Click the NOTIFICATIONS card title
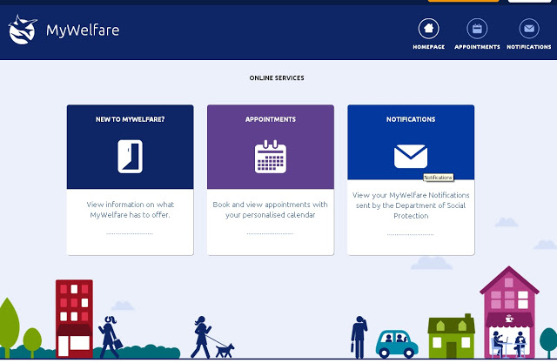Viewport: 557px width, 363px height. 410,119
